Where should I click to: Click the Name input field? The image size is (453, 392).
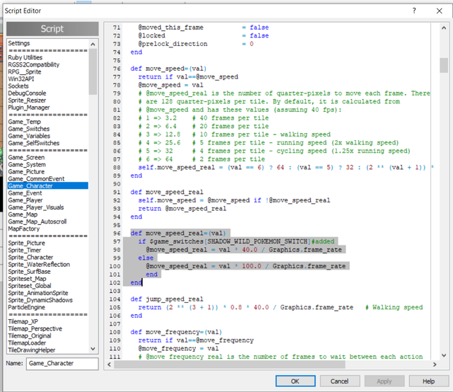[62, 364]
